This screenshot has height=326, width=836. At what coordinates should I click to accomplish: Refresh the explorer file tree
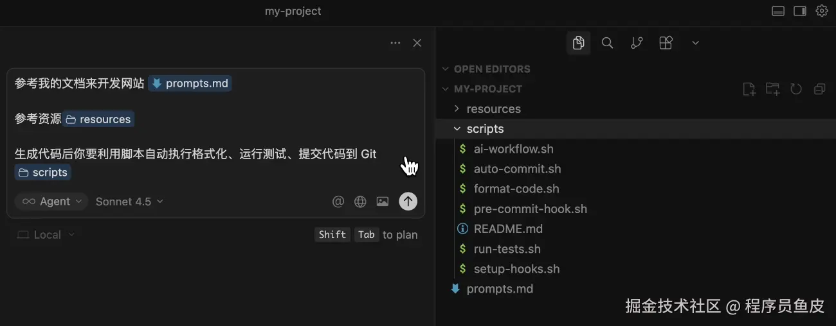pos(796,89)
